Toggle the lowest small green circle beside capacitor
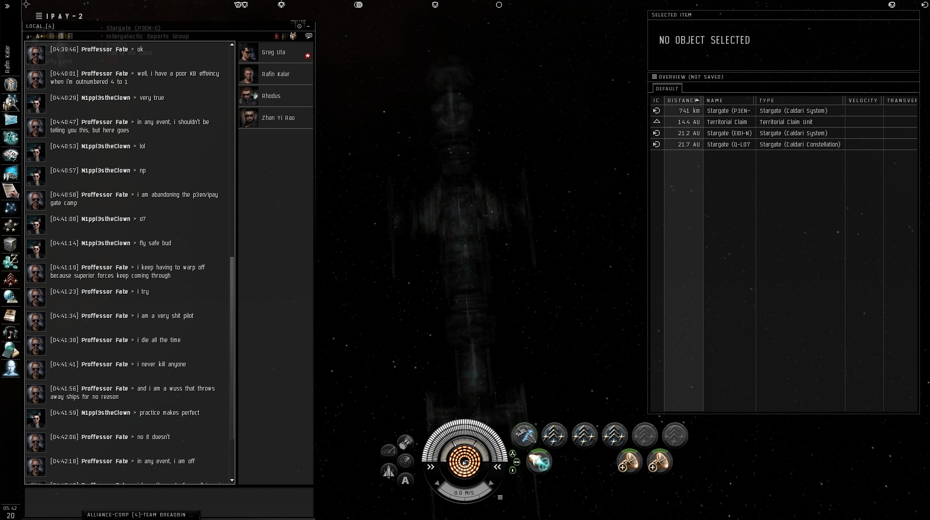The height and width of the screenshot is (520, 930). click(x=513, y=470)
